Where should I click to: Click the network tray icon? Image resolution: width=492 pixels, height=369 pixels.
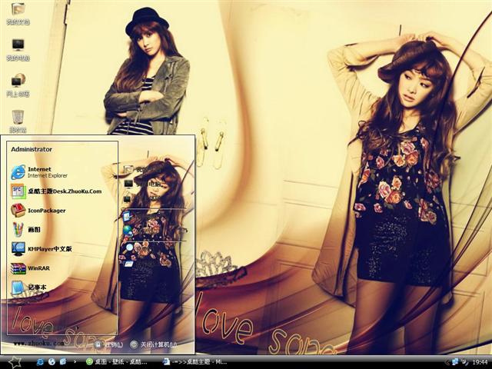pyautogui.click(x=454, y=362)
